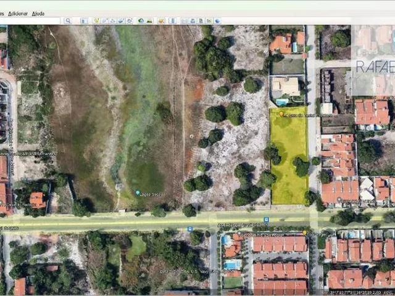Toggle the sidebar panel button
The height and width of the screenshot is (296, 395).
pos(83,20)
